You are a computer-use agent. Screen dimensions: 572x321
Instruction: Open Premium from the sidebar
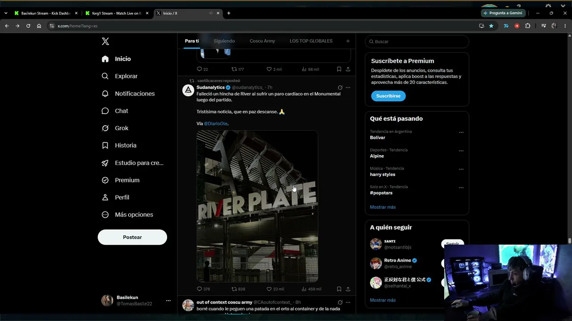pos(121,180)
